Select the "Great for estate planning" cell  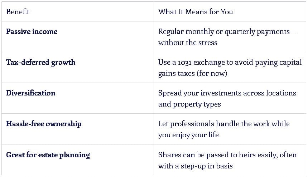tap(48, 155)
